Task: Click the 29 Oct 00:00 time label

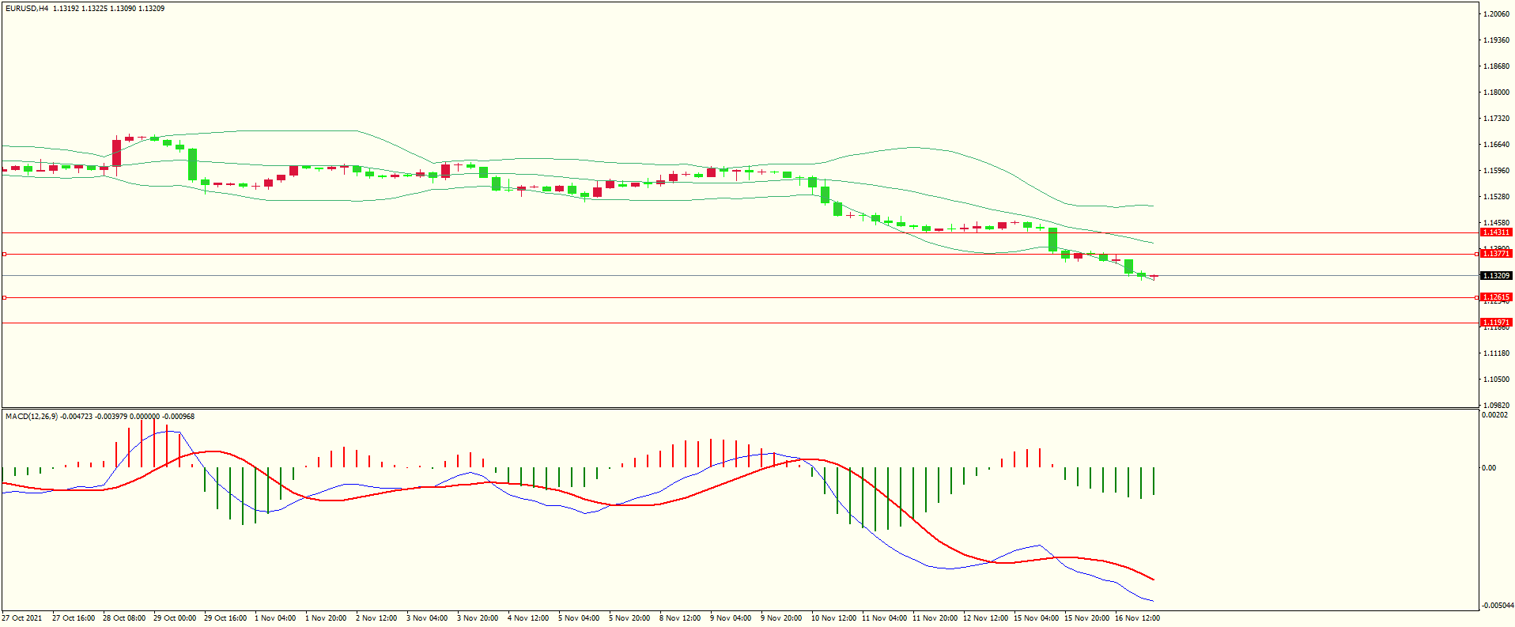Action: 175,618
